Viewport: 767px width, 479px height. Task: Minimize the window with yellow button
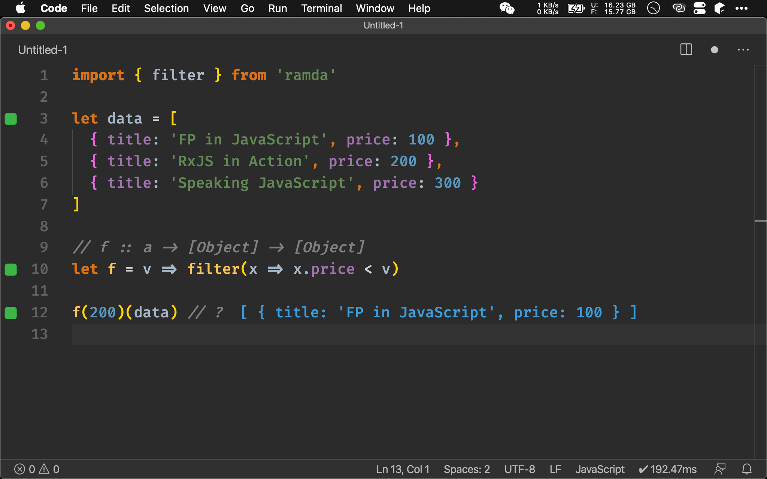click(x=25, y=25)
